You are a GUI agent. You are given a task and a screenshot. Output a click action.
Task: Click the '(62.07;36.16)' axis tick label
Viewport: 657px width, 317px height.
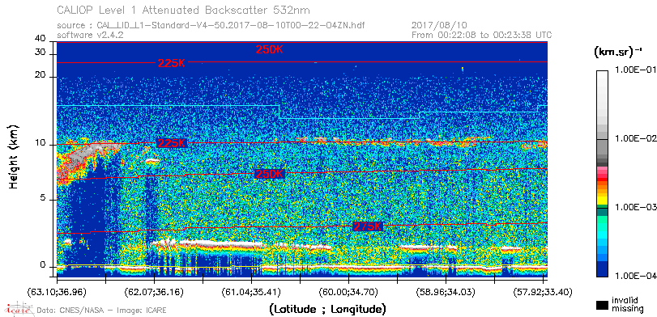coord(154,291)
